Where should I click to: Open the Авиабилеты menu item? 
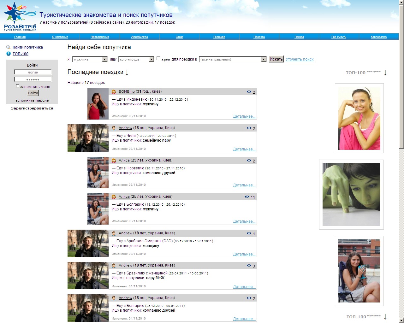coord(140,37)
